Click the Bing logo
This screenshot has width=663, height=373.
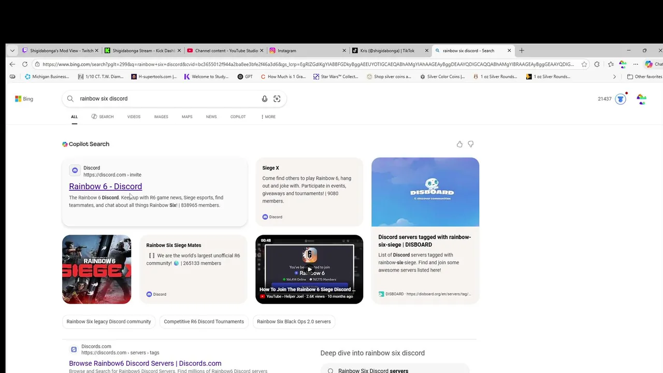24,98
